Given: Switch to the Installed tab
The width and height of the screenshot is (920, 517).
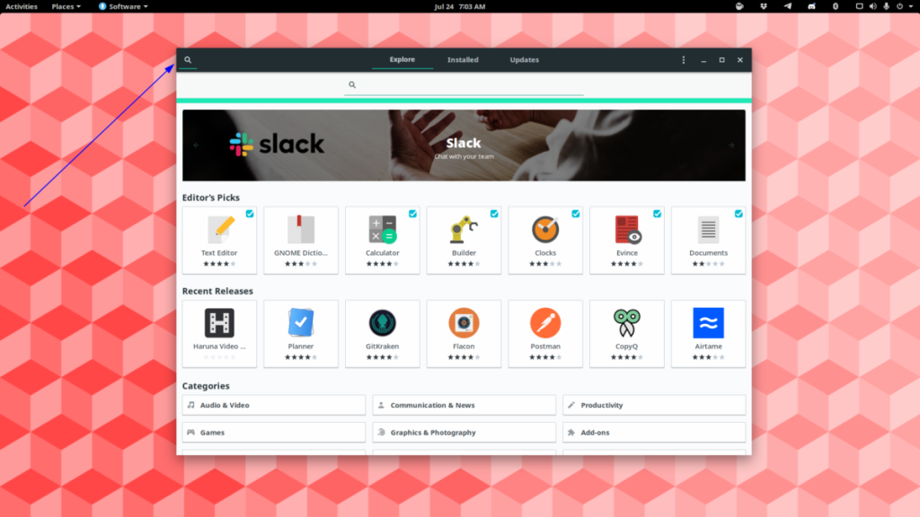Looking at the screenshot, I should click(x=463, y=60).
